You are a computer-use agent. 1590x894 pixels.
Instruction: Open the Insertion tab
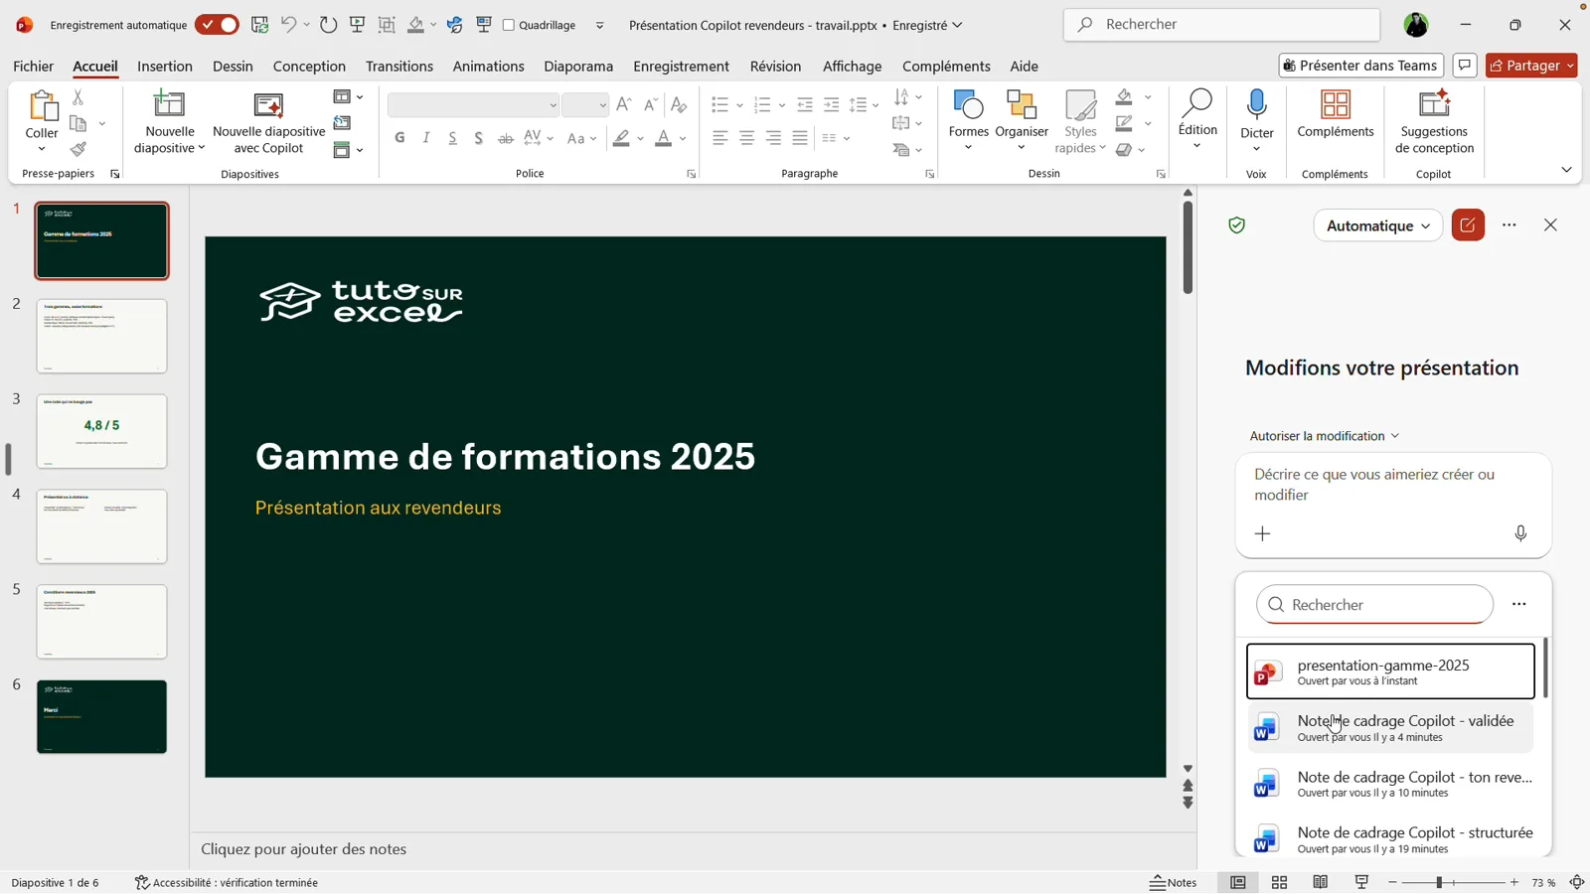pyautogui.click(x=165, y=67)
